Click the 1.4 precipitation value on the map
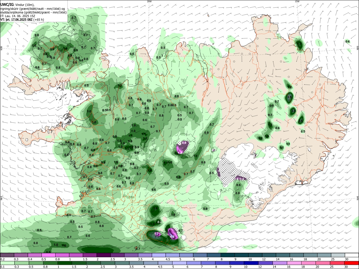359x269 pixels. click(x=149, y=170)
